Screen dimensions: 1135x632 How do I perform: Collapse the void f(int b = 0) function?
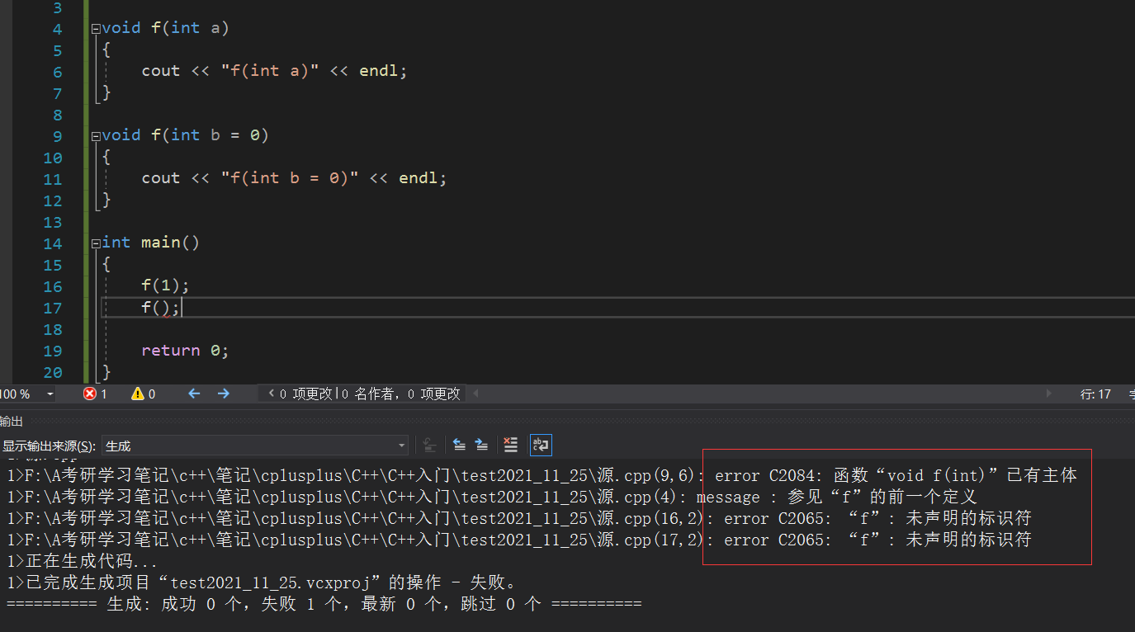click(x=96, y=135)
